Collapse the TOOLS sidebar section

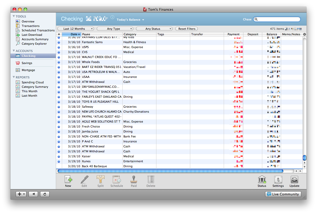click(x=14, y=16)
